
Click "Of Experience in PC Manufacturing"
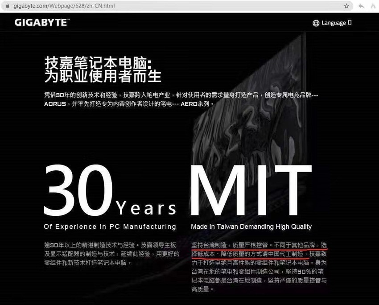110,227
